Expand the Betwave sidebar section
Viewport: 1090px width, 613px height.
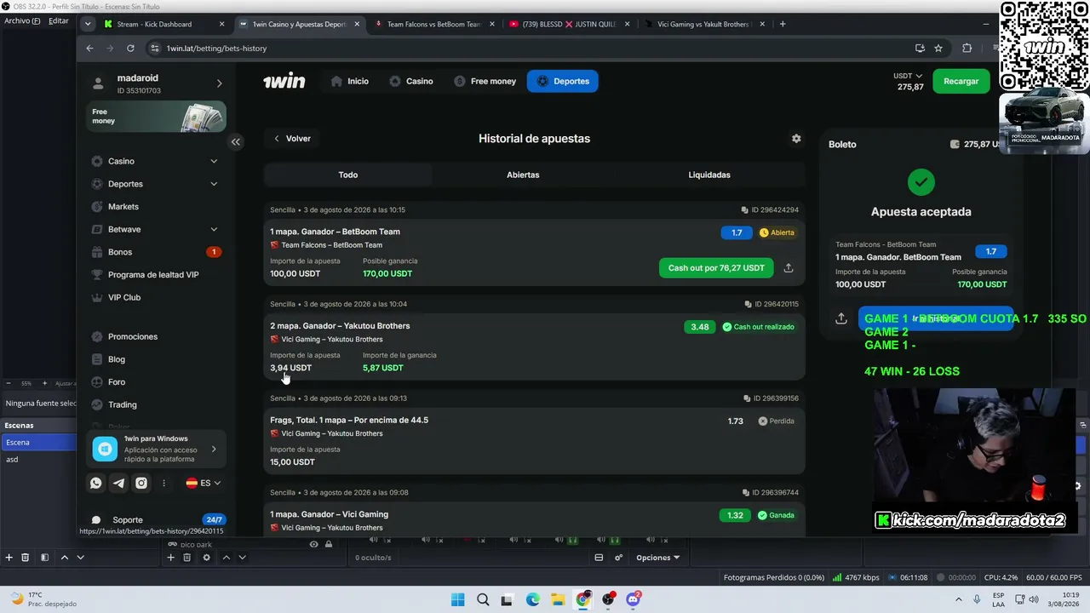(214, 229)
